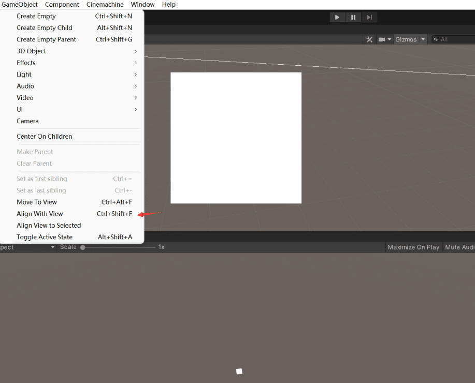Click the white square object in scene
475x383 pixels.
tap(236, 138)
